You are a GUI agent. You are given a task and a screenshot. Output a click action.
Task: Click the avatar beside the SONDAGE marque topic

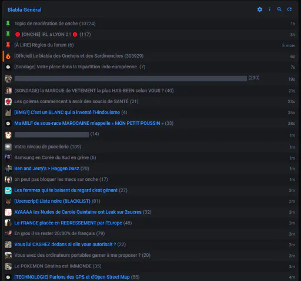coord(8,91)
